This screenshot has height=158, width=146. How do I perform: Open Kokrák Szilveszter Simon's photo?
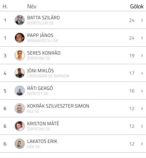click(x=20, y=108)
